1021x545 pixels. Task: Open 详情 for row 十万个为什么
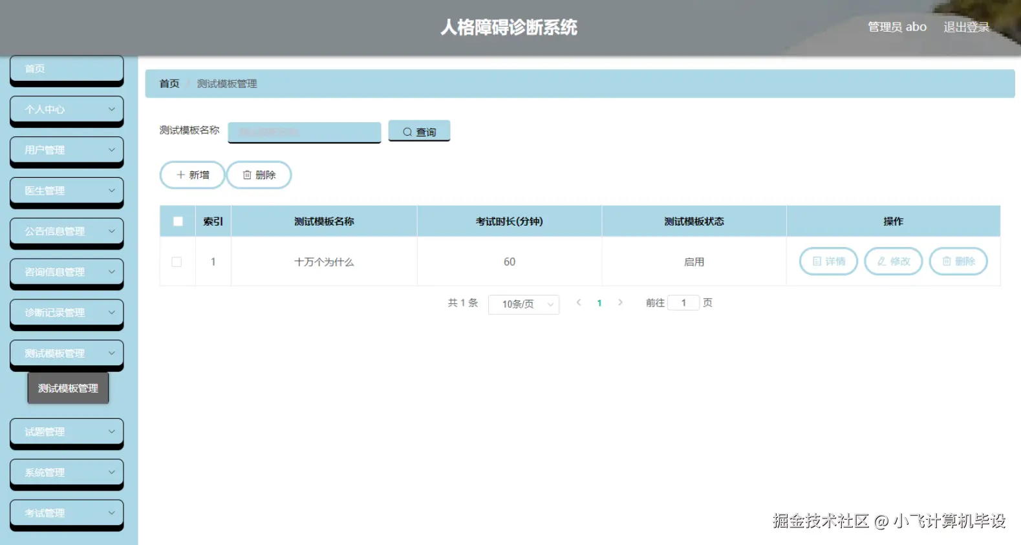pos(828,261)
